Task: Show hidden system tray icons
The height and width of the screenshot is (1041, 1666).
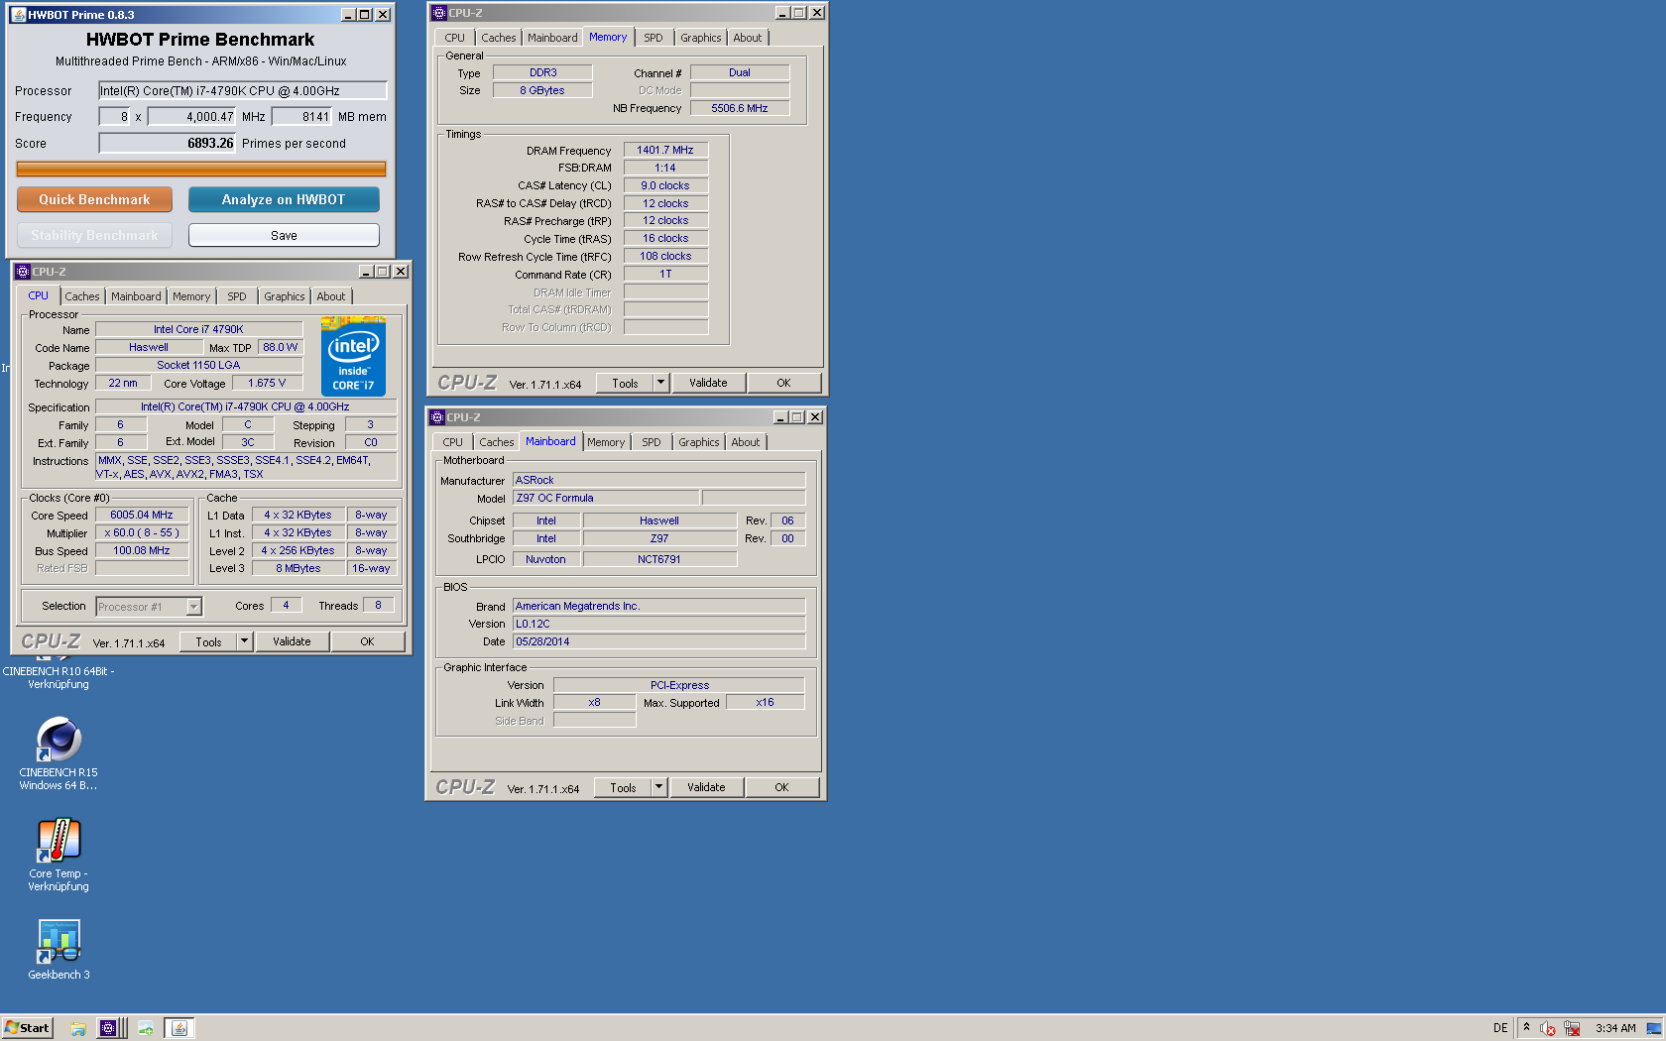Action: coord(1526,1028)
